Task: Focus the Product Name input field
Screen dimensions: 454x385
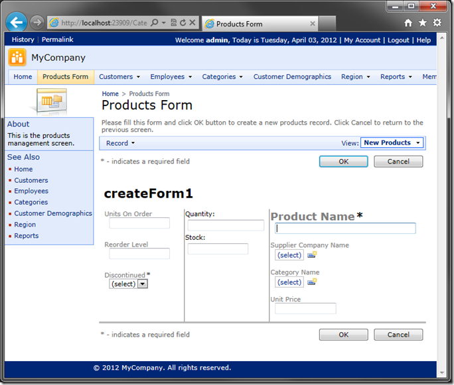Action: (345, 229)
